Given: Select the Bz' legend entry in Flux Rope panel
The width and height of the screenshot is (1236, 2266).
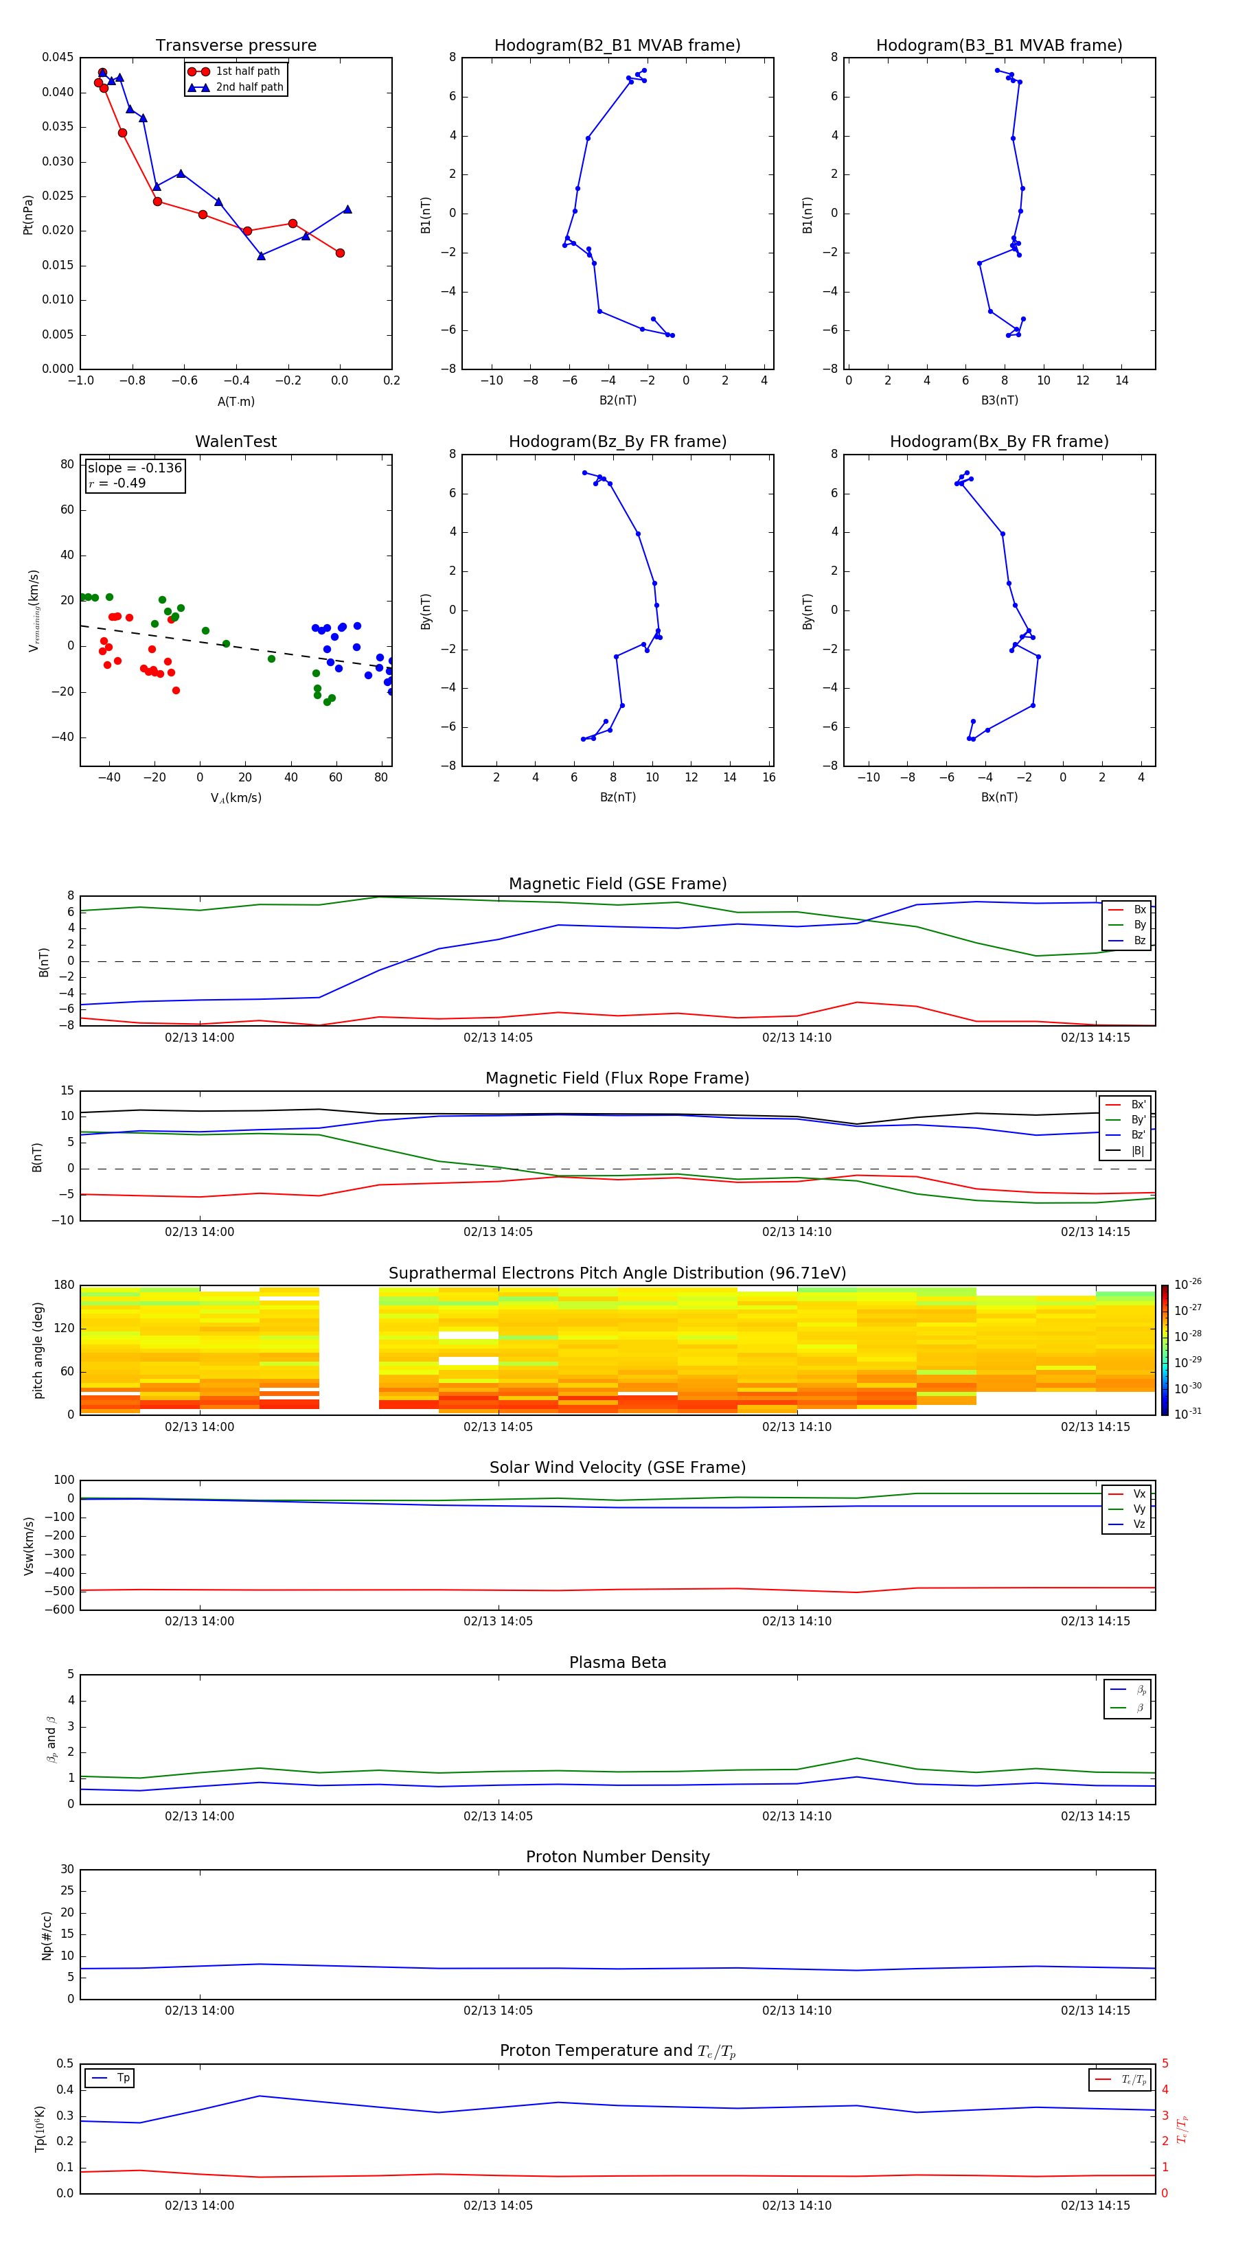Looking at the screenshot, I should tap(1126, 1135).
